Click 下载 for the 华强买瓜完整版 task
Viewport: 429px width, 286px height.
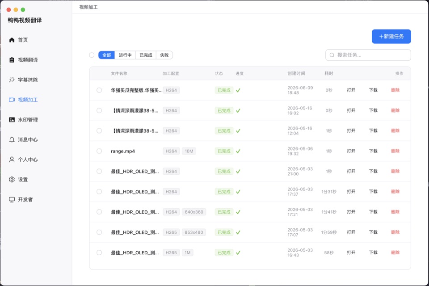point(373,90)
